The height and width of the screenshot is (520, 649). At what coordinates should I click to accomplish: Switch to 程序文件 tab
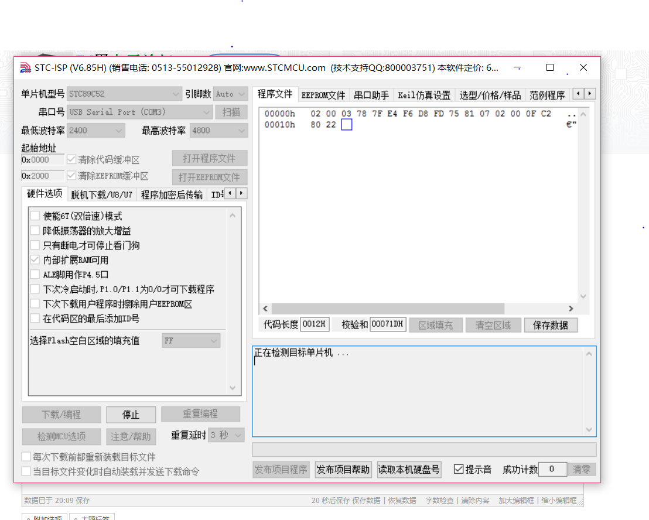coord(275,94)
